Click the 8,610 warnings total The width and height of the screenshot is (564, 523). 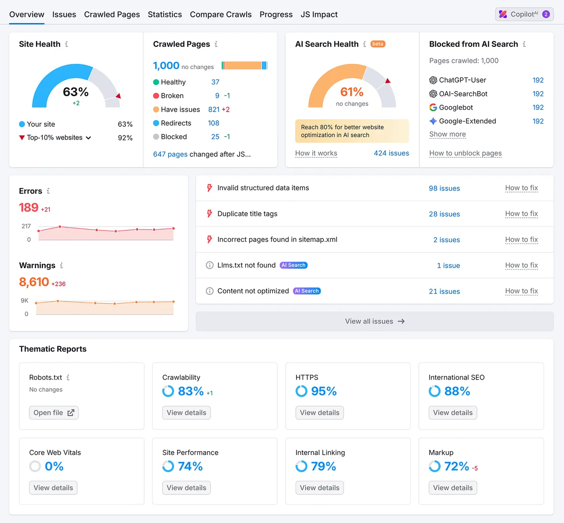(34, 282)
